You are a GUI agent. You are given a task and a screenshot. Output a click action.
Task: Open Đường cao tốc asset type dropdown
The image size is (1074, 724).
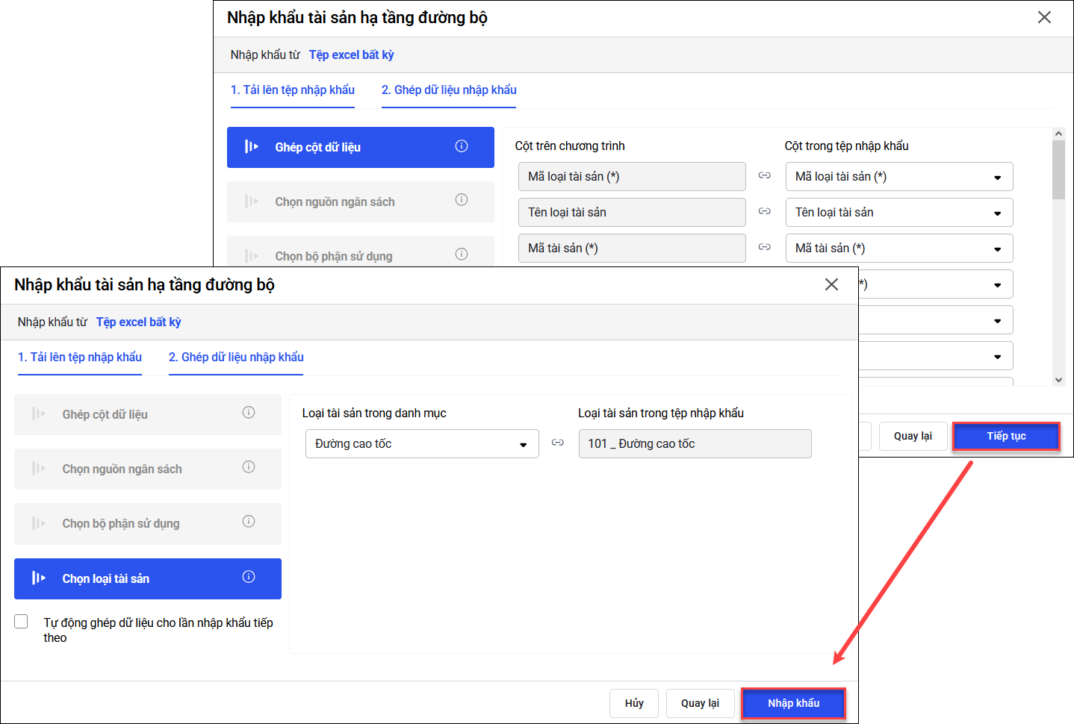tap(422, 444)
